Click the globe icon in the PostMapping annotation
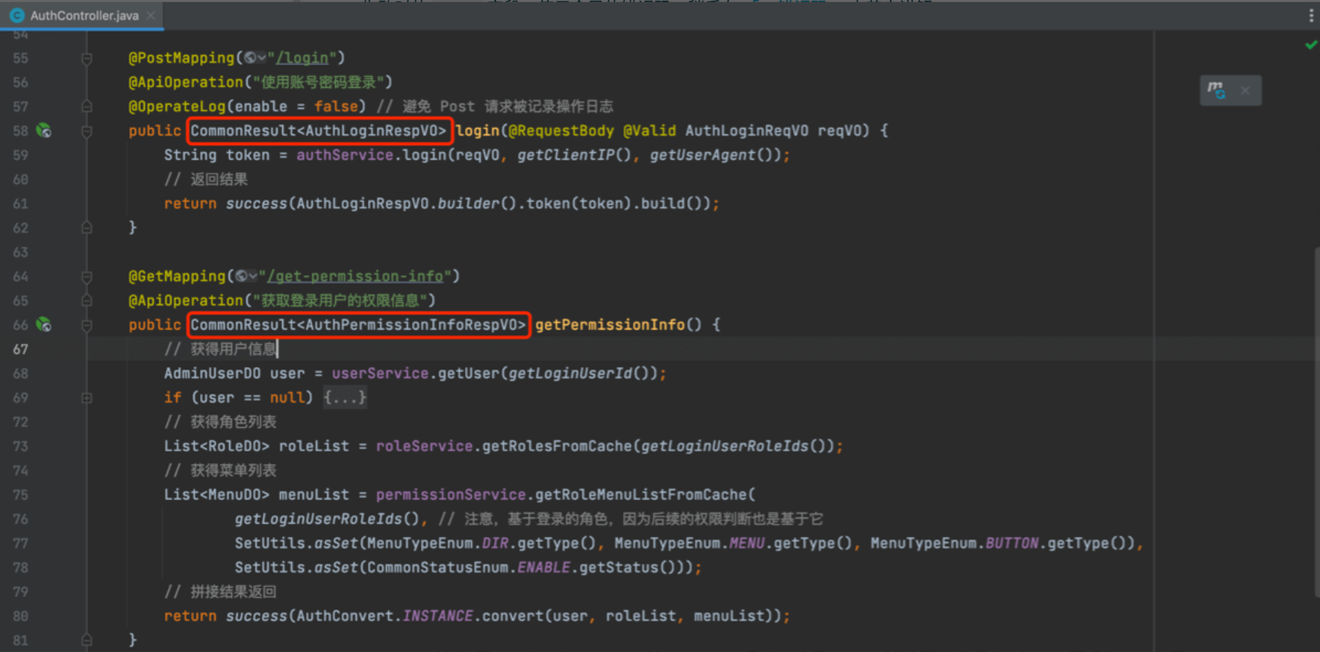1320x652 pixels. point(250,58)
